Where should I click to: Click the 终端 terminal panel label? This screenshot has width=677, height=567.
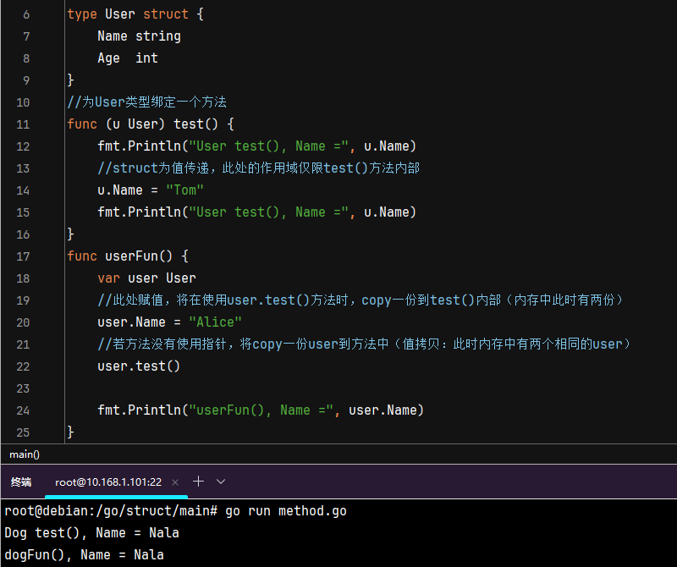pyautogui.click(x=21, y=482)
